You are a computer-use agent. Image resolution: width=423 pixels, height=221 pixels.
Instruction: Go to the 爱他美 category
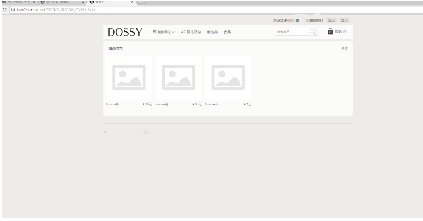pyautogui.click(x=212, y=32)
